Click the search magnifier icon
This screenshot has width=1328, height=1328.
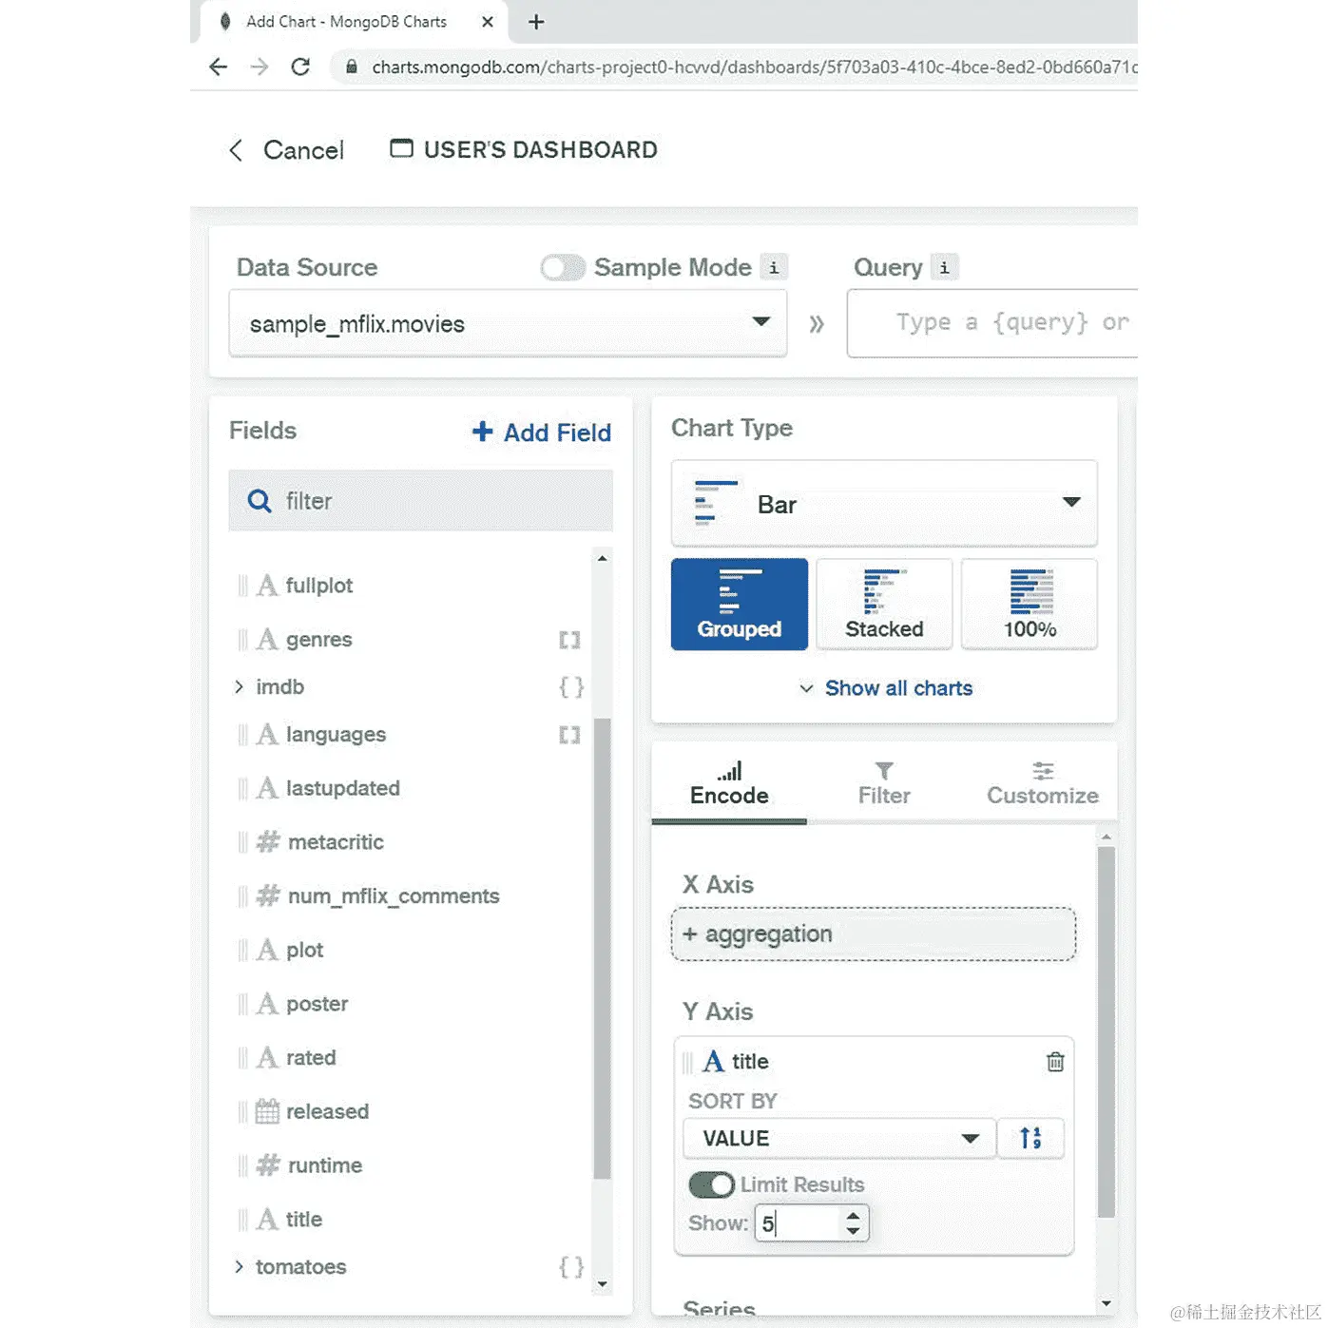[x=260, y=500]
